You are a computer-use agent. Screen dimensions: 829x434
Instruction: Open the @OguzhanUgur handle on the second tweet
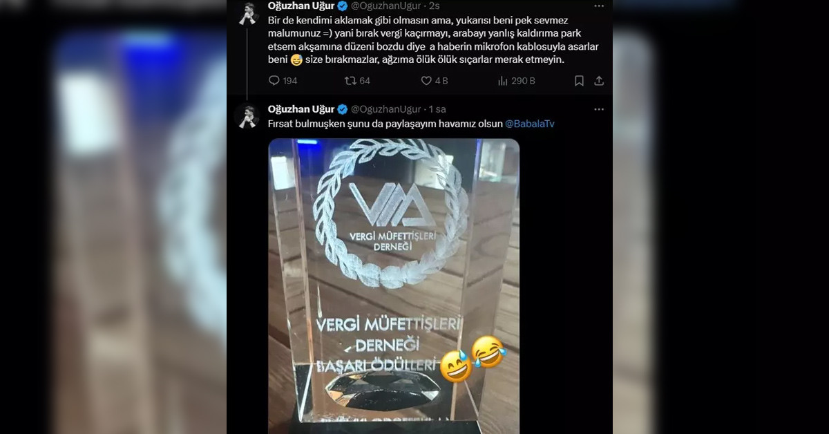coord(386,109)
